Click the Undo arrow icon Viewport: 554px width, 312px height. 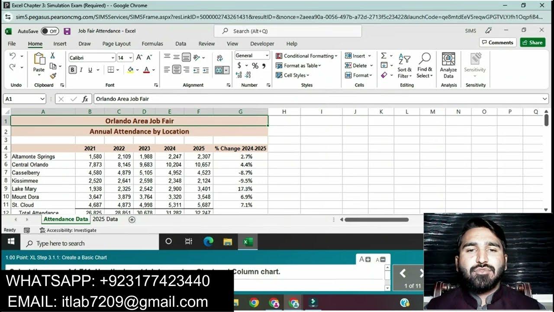pos(13,56)
